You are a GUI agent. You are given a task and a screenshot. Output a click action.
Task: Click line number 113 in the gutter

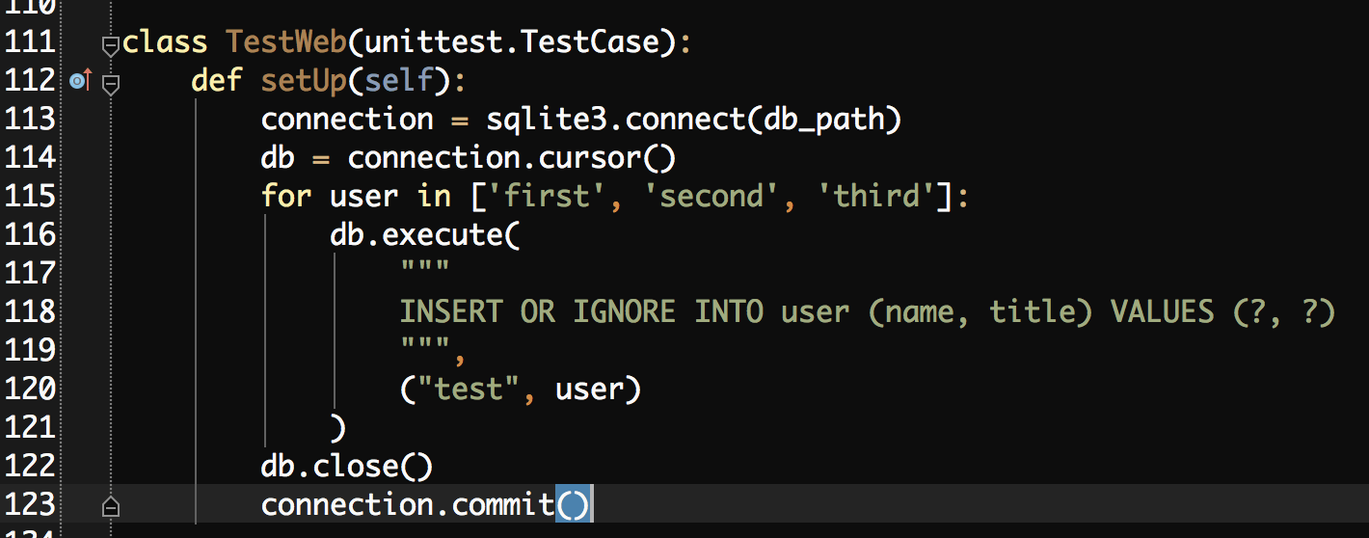click(x=30, y=120)
